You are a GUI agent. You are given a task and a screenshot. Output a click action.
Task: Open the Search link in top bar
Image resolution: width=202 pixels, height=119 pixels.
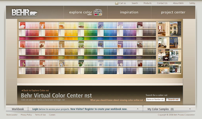(135, 3)
